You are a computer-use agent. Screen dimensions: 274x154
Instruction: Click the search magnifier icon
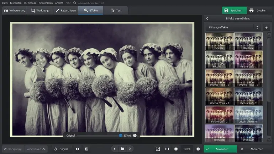[75, 3]
